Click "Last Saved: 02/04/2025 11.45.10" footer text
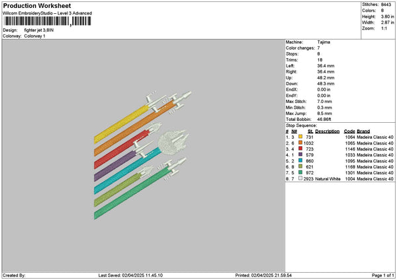 130,275
